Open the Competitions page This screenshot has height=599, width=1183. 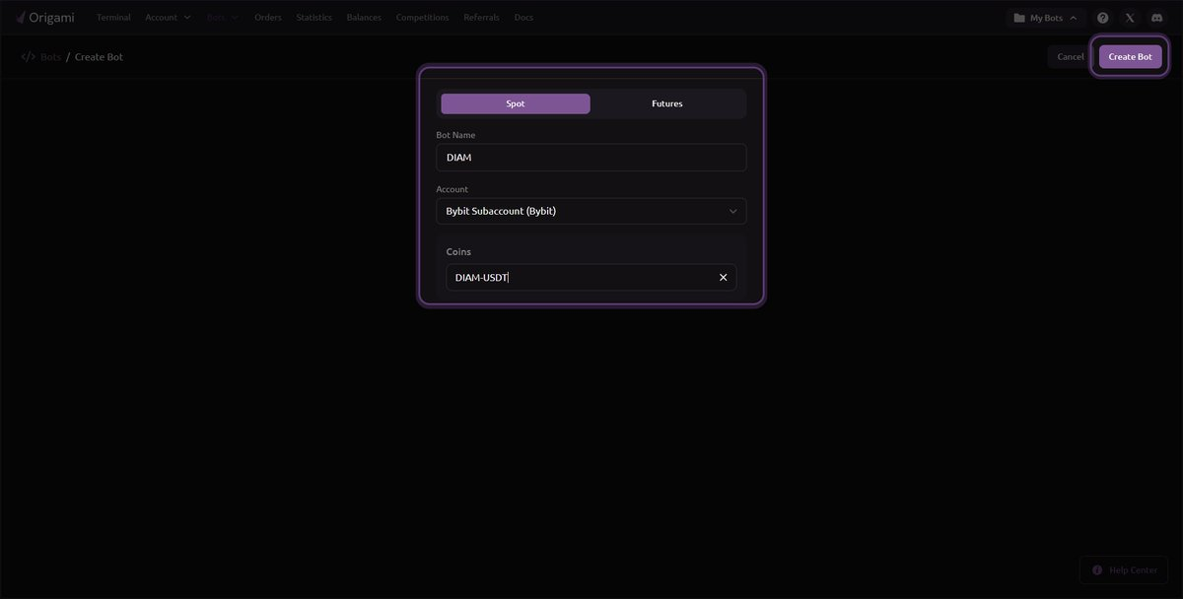coord(422,18)
